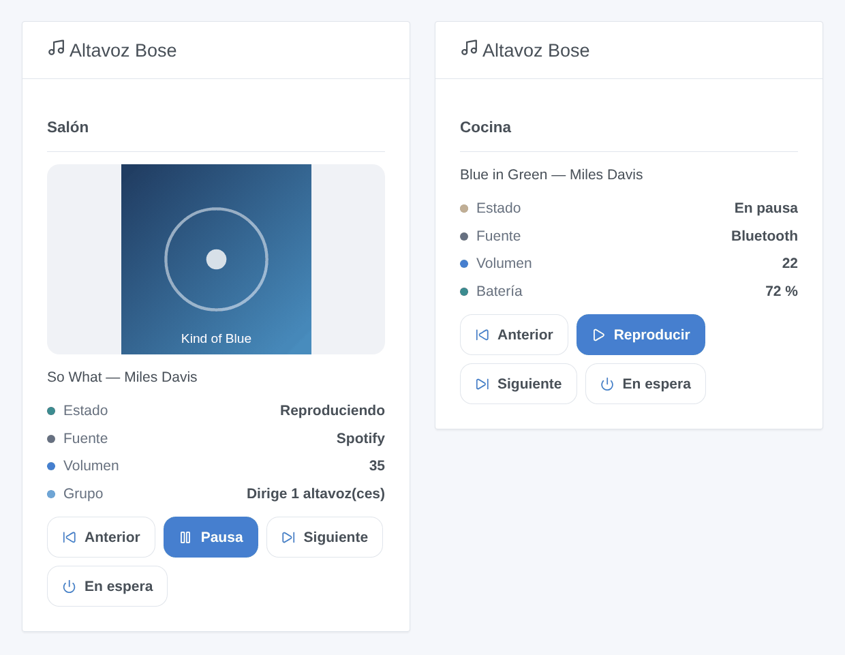Click the Dirige 1 altavoz(ces) group value
This screenshot has width=845, height=655.
point(316,493)
